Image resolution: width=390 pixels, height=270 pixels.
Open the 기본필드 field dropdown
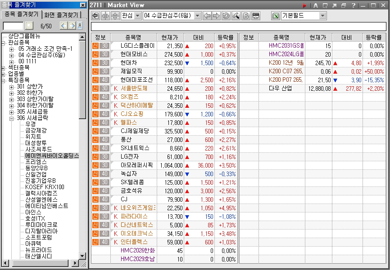coord(322,16)
